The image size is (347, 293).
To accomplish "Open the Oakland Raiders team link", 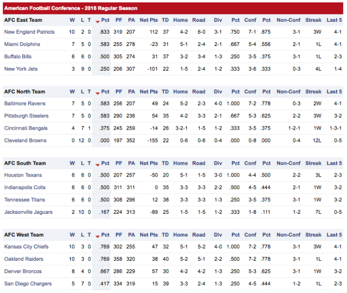I will point(24,259).
